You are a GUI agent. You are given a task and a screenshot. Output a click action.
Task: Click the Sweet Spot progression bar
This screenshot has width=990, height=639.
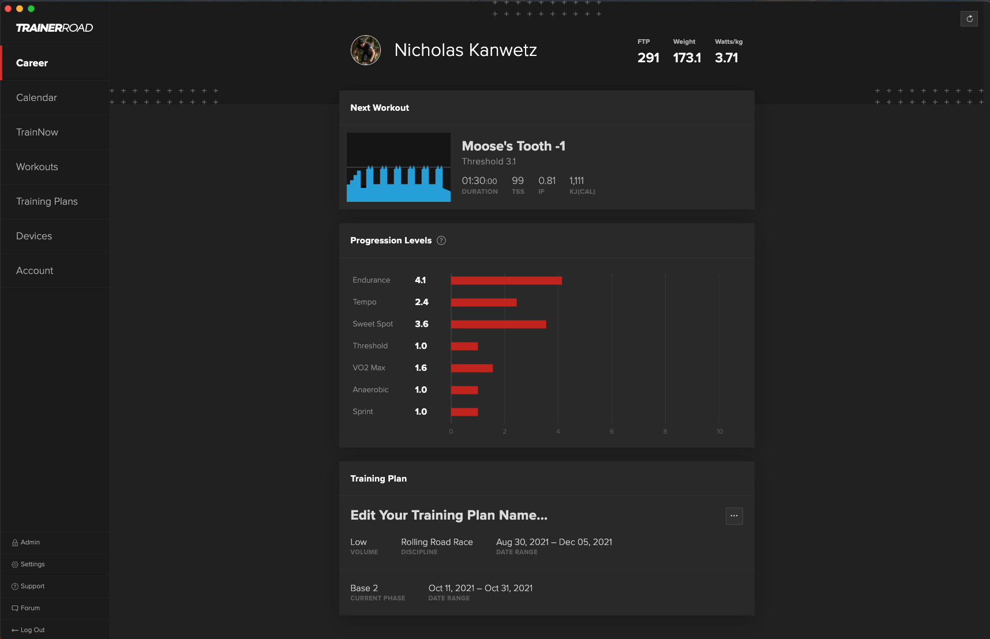[x=498, y=325]
